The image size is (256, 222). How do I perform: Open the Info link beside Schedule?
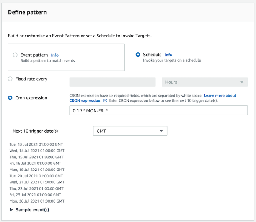click(168, 55)
